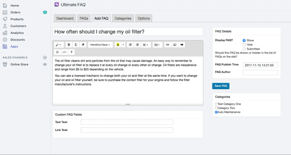Click the Customers person icon
This screenshot has width=291, height=155.
pyautogui.click(x=5, y=26)
